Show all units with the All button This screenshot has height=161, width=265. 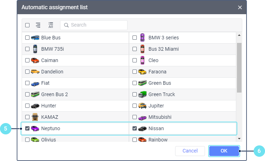point(51,25)
